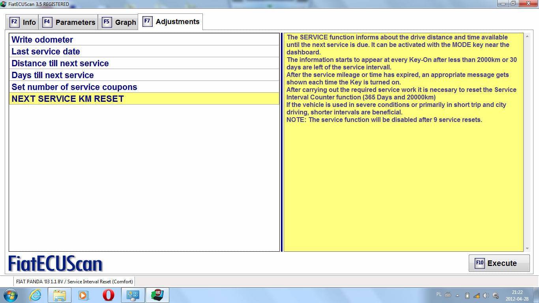539x303 pixels.
Task: Click FIAT PANDA status bar text
Action: (75, 281)
